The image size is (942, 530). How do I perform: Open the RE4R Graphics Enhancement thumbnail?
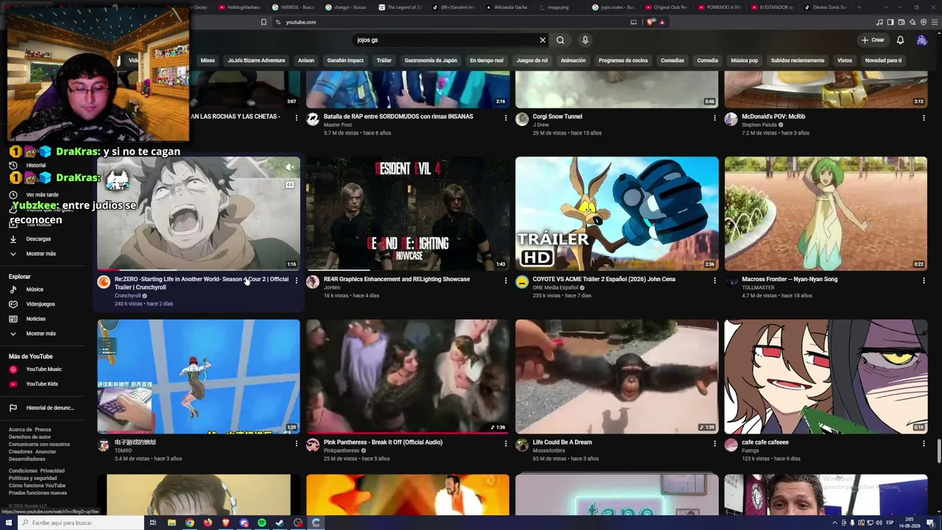408,213
